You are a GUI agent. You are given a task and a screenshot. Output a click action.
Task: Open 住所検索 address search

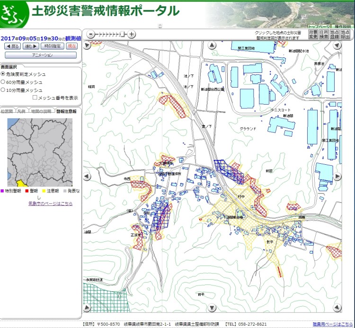click(324, 34)
